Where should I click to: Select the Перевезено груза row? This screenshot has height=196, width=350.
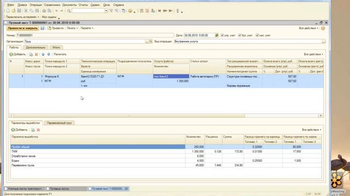pos(166,166)
